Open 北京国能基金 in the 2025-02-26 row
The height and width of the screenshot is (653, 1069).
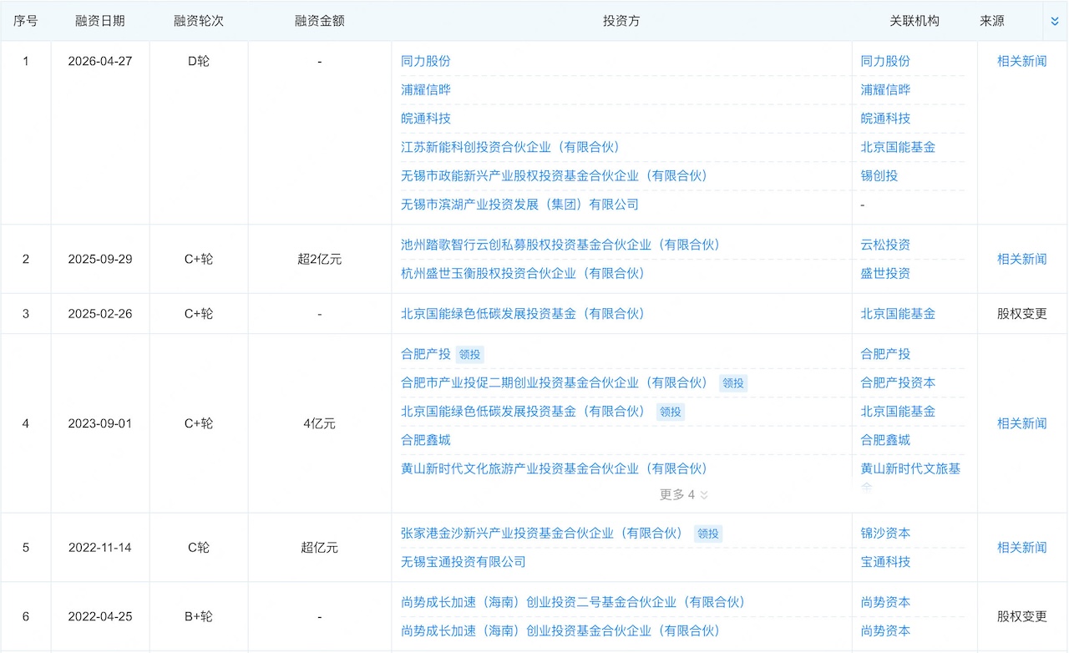coord(899,314)
